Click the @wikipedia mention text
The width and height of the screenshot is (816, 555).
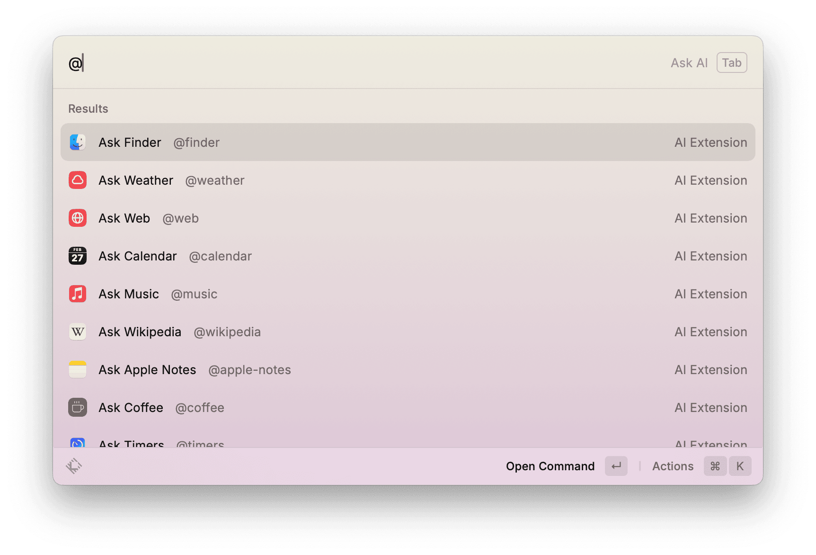(x=227, y=332)
